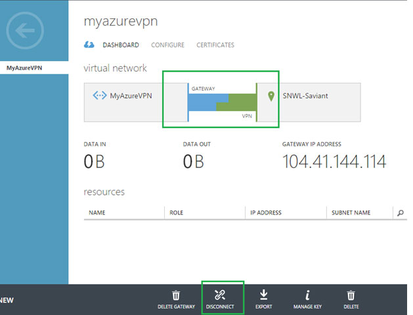The height and width of the screenshot is (315, 413).
Task: Open the resources search magnifier icon
Action: pyautogui.click(x=401, y=212)
